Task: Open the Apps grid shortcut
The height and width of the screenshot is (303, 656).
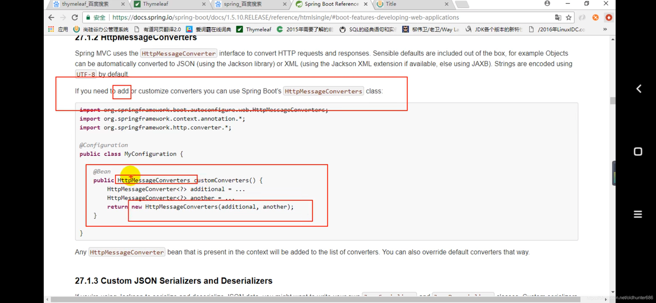Action: 51,29
